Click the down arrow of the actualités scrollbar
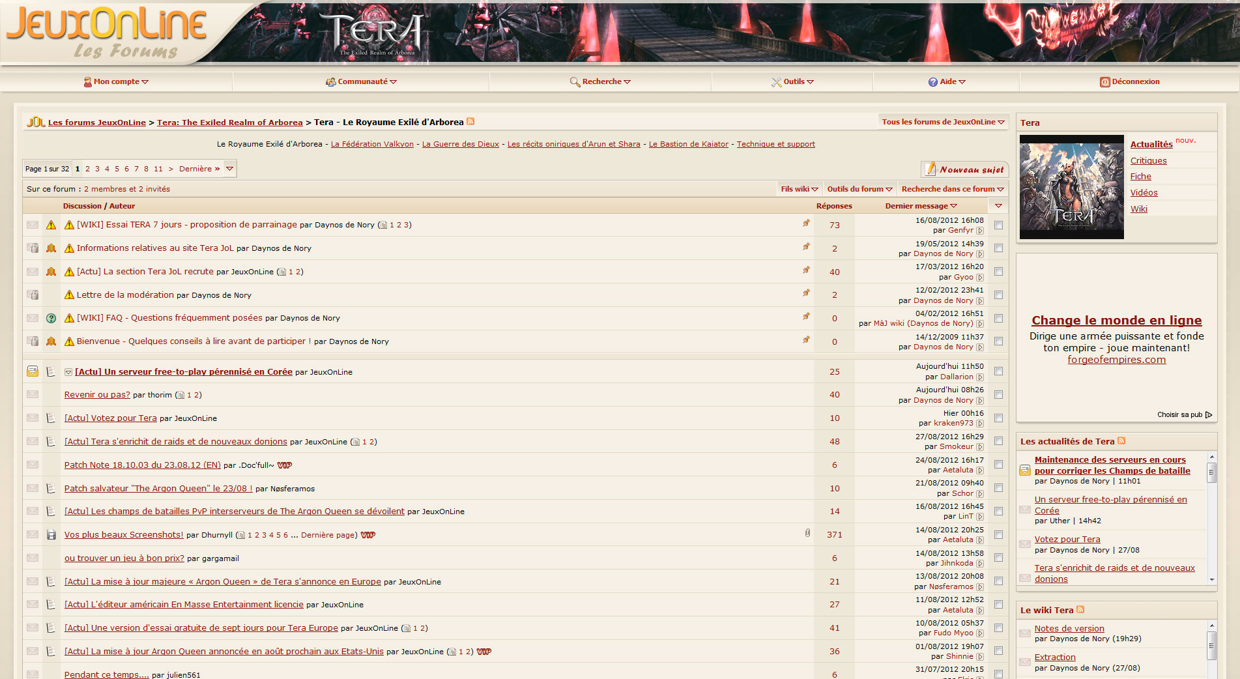The width and height of the screenshot is (1240, 679). (1212, 579)
